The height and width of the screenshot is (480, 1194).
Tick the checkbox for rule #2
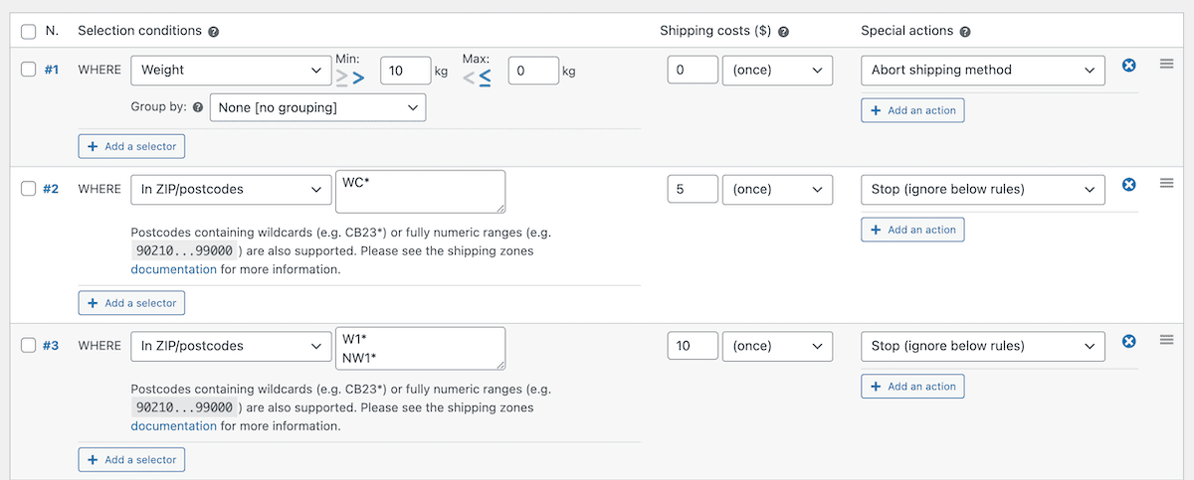click(29, 189)
